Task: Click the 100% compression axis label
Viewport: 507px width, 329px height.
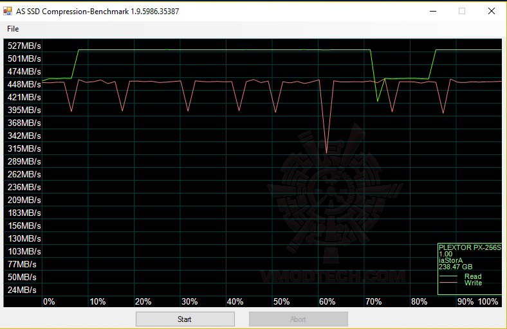Action: [488, 302]
